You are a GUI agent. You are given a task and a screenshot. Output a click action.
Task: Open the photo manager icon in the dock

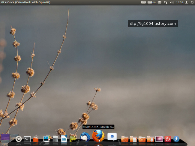click(46, 139)
